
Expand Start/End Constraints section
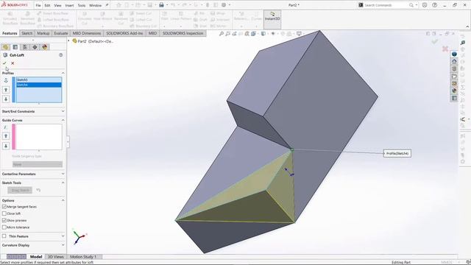point(63,111)
